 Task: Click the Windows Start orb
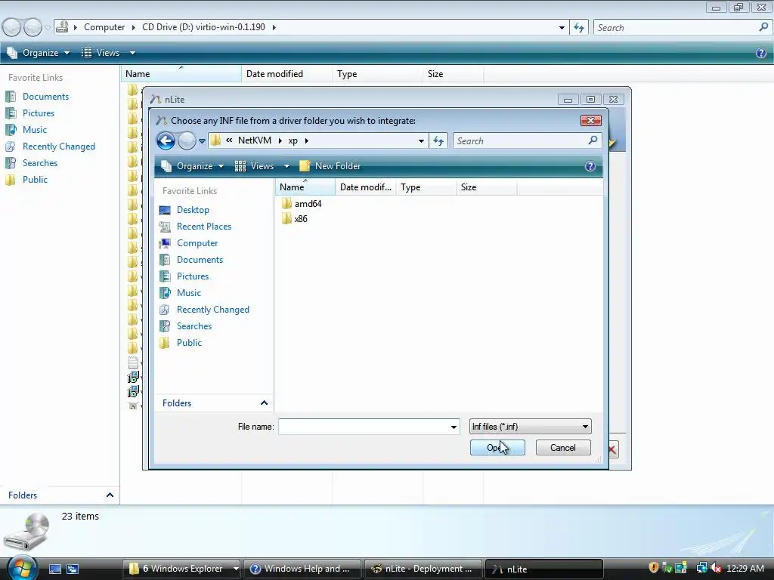coord(22,568)
